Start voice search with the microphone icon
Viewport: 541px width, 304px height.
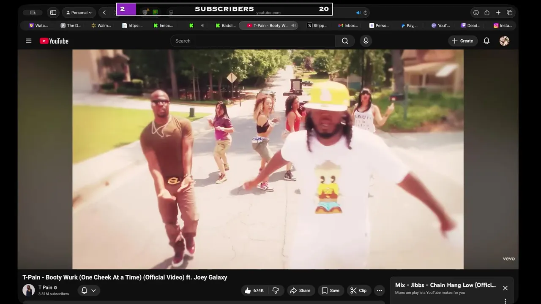click(366, 41)
